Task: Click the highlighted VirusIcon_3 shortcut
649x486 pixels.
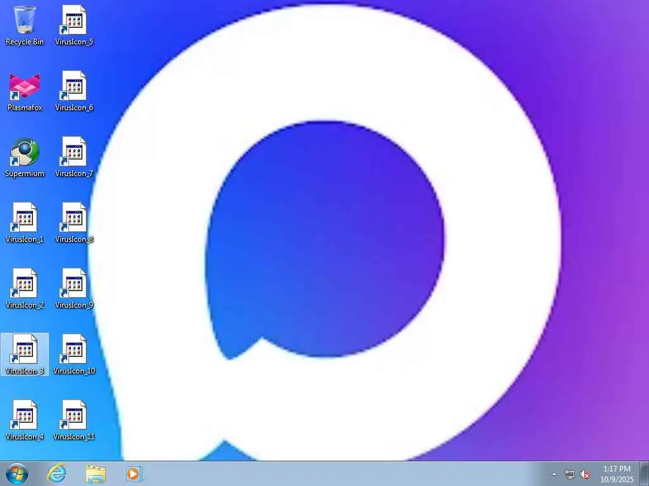Action: [x=25, y=354]
